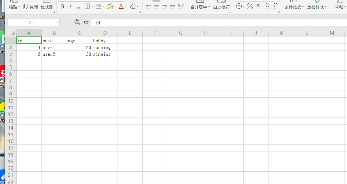Select row 3 header
This screenshot has width=347, height=184.
11,54
